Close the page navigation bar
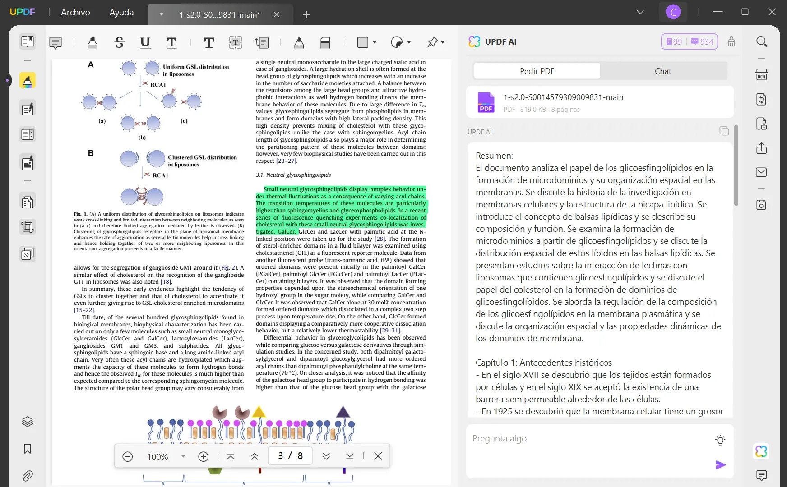Viewport: 787px width, 487px height. [378, 456]
